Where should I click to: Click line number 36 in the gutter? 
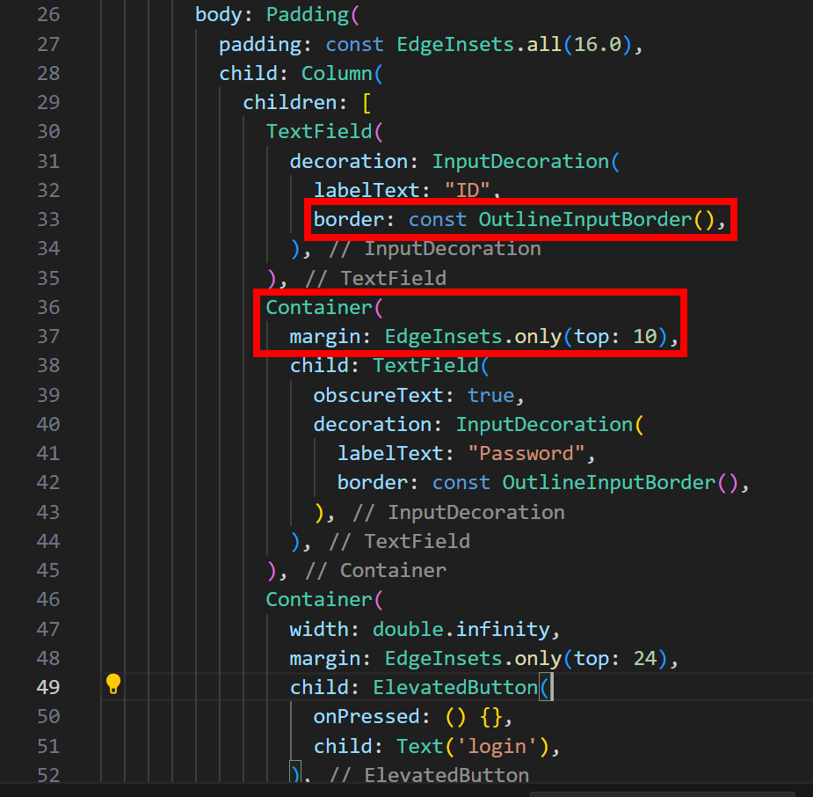coord(48,307)
